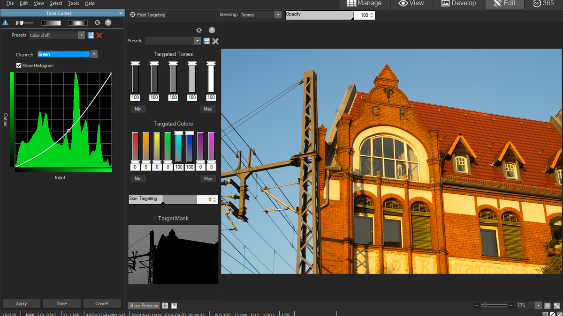Viewport: 563px width, 316px height.
Task: Click the cyan Targeted Colors slider
Action: (179, 147)
